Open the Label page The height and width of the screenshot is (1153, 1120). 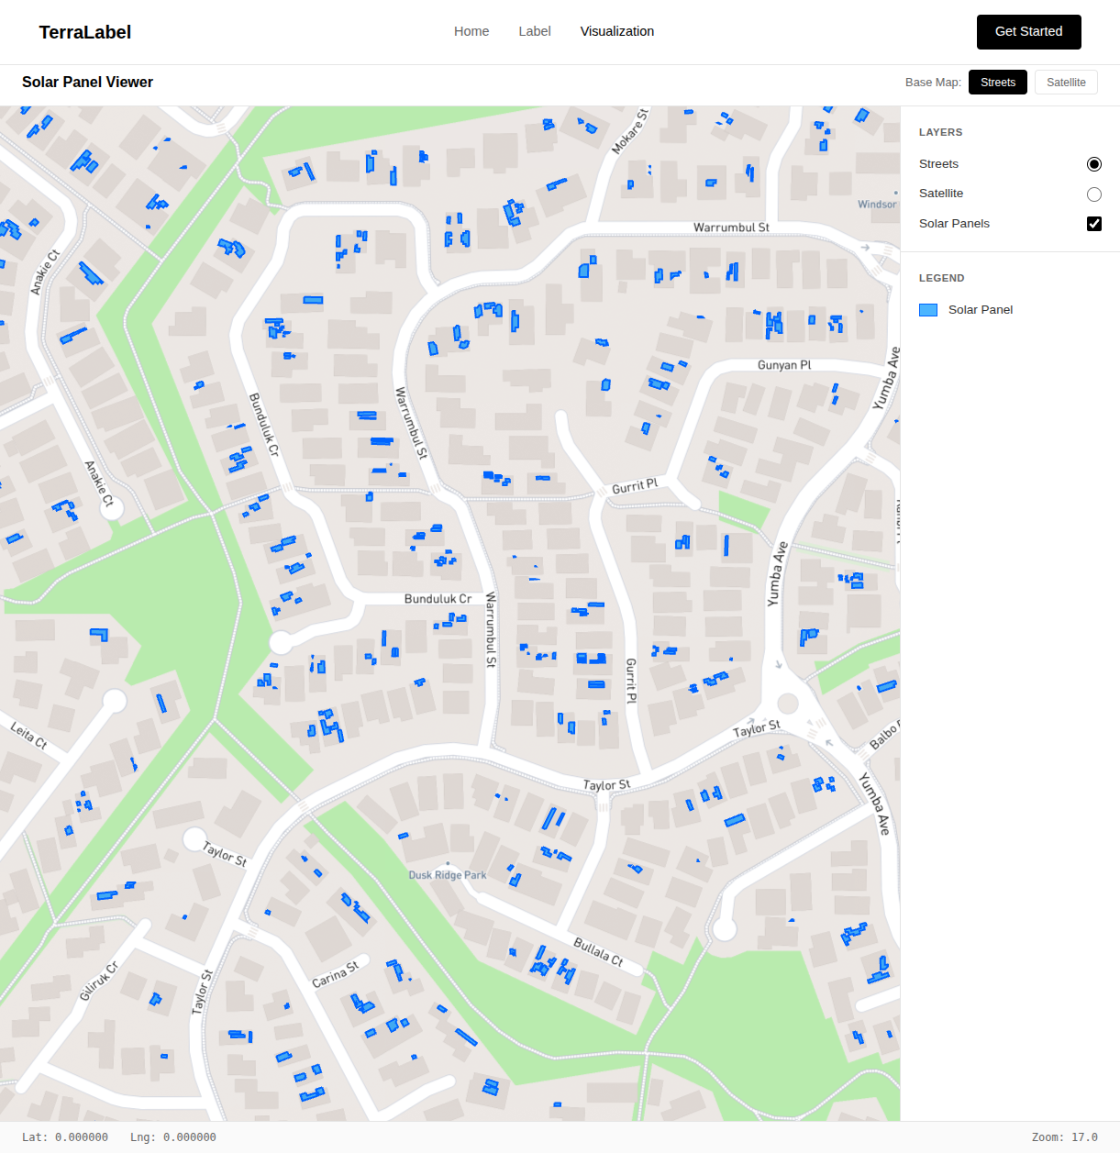pyautogui.click(x=535, y=31)
